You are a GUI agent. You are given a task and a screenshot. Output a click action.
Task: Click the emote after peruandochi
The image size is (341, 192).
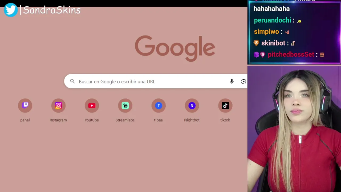pyautogui.click(x=299, y=21)
